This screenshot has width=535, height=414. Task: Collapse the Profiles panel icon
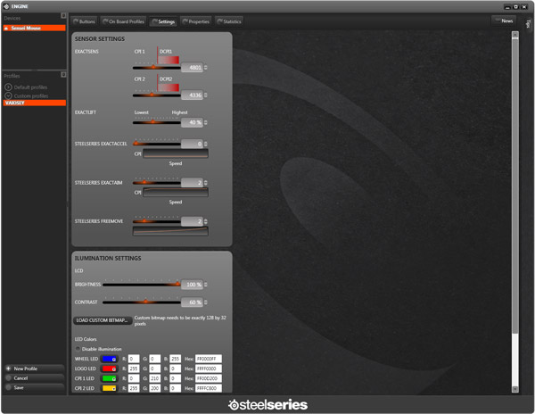click(63, 74)
